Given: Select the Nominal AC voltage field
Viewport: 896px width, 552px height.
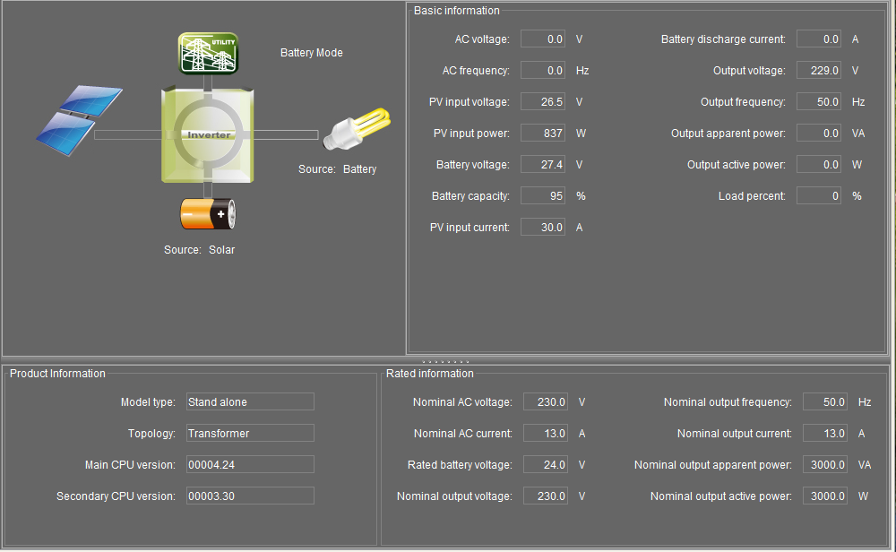Looking at the screenshot, I should (546, 401).
